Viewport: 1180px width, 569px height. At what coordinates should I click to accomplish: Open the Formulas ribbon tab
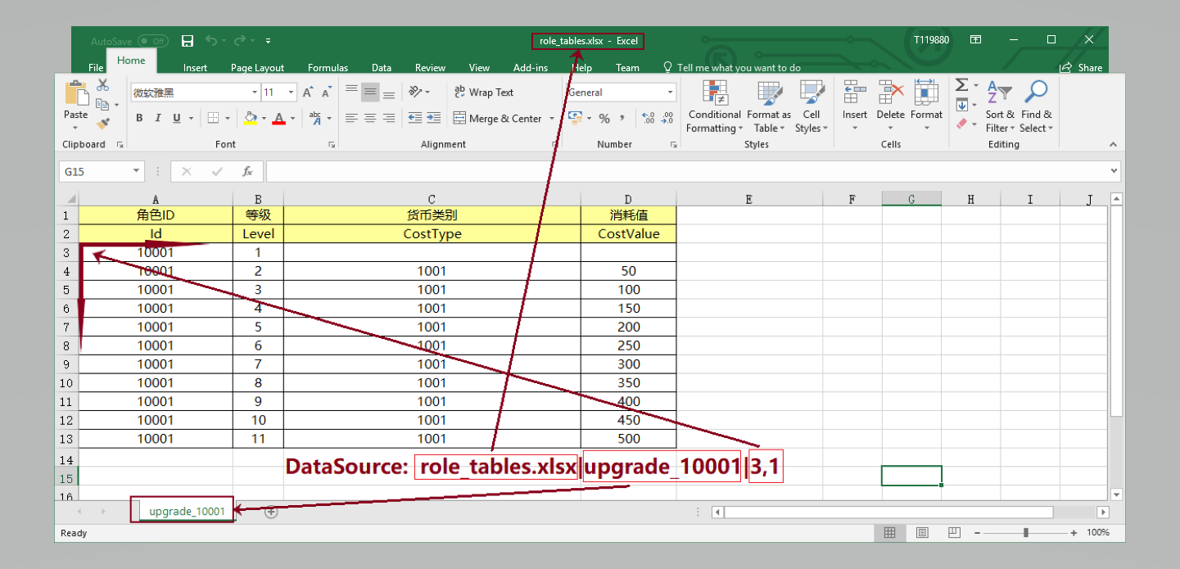click(x=328, y=68)
